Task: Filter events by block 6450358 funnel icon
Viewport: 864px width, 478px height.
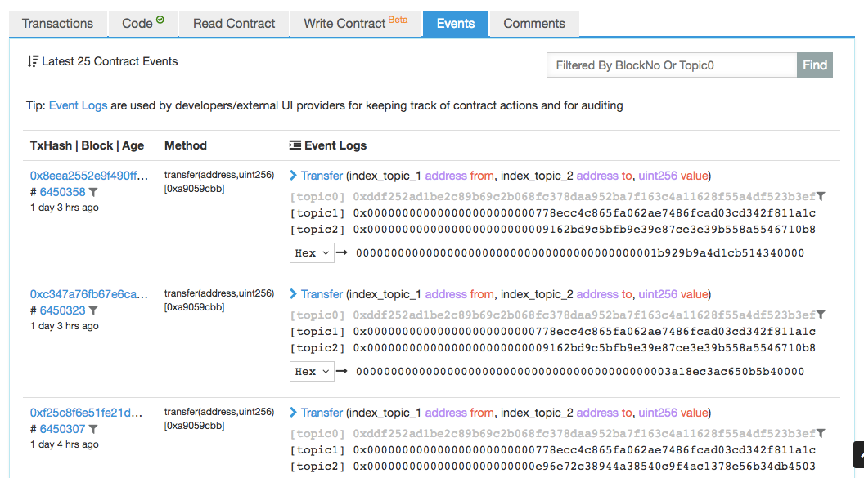Action: [x=93, y=193]
